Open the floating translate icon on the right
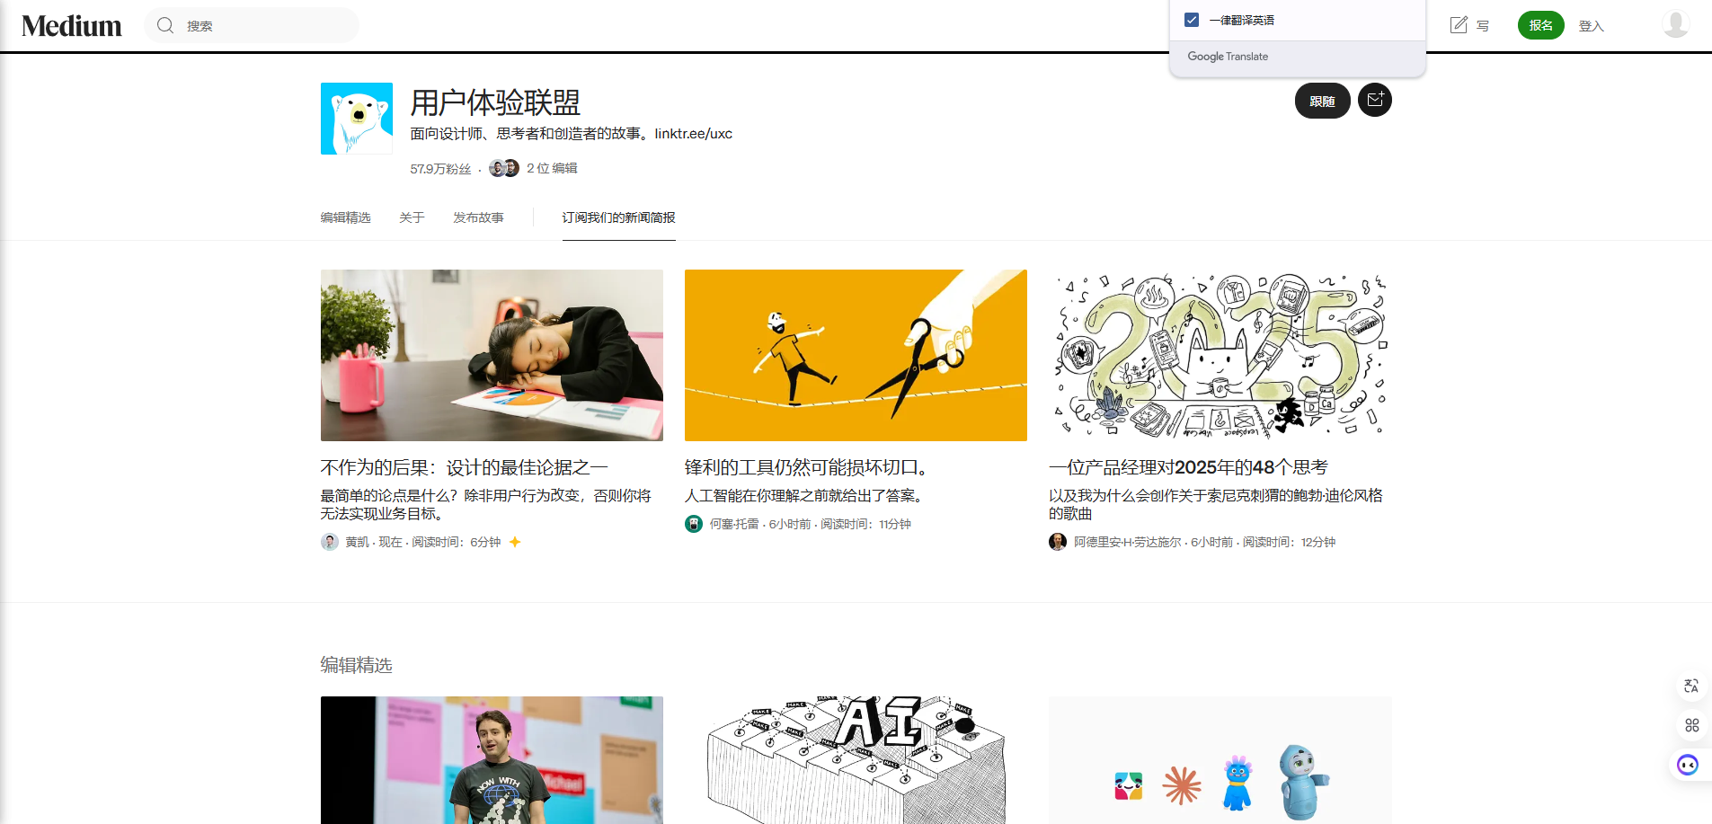Viewport: 1712px width, 824px height. point(1691,686)
